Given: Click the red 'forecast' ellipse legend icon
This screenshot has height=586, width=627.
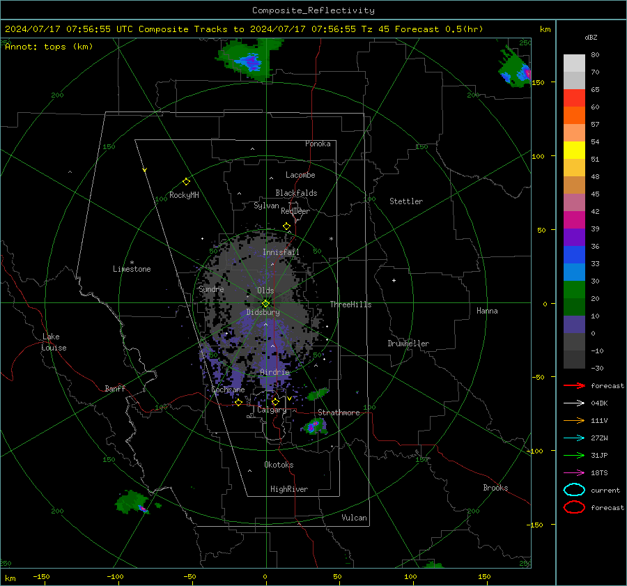Looking at the screenshot, I should [574, 507].
